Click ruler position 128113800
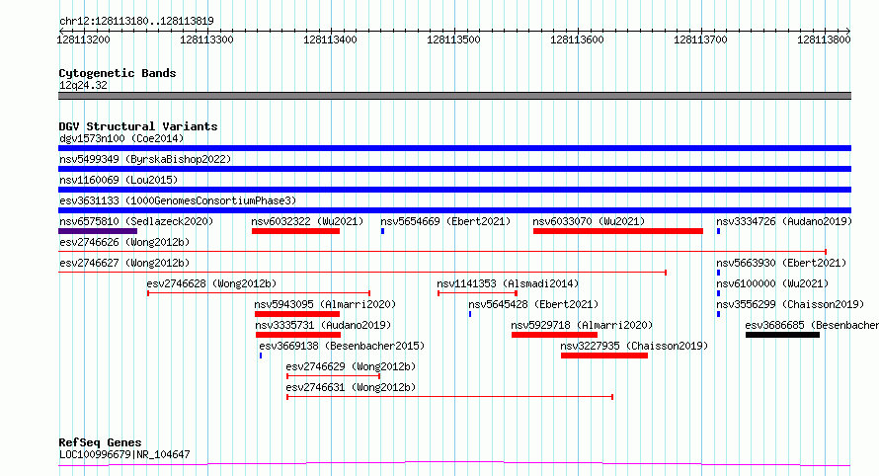 [824, 40]
